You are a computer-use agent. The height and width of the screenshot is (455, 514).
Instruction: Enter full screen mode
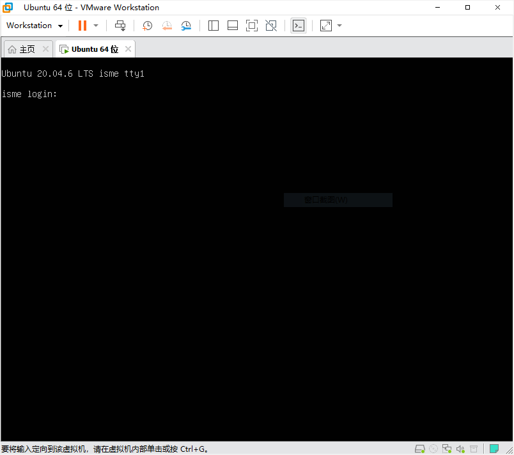tap(252, 26)
